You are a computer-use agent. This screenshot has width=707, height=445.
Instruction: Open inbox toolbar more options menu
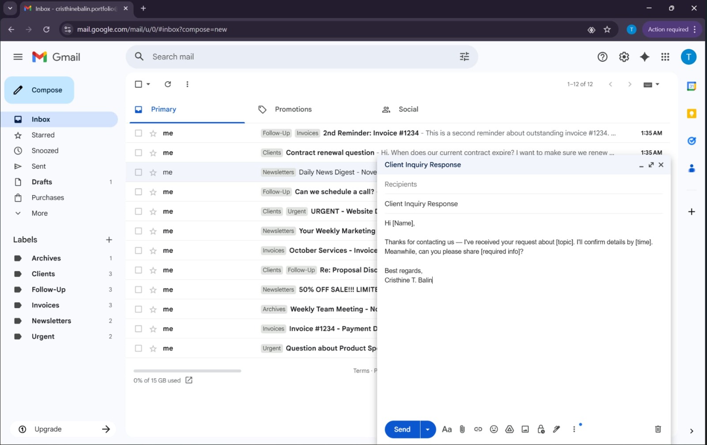[x=187, y=84]
